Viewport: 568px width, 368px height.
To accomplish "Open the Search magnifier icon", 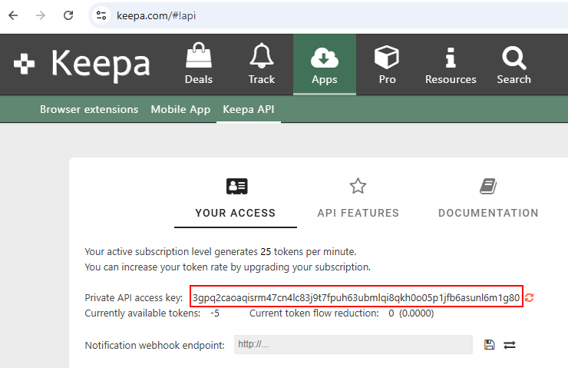I will point(514,58).
